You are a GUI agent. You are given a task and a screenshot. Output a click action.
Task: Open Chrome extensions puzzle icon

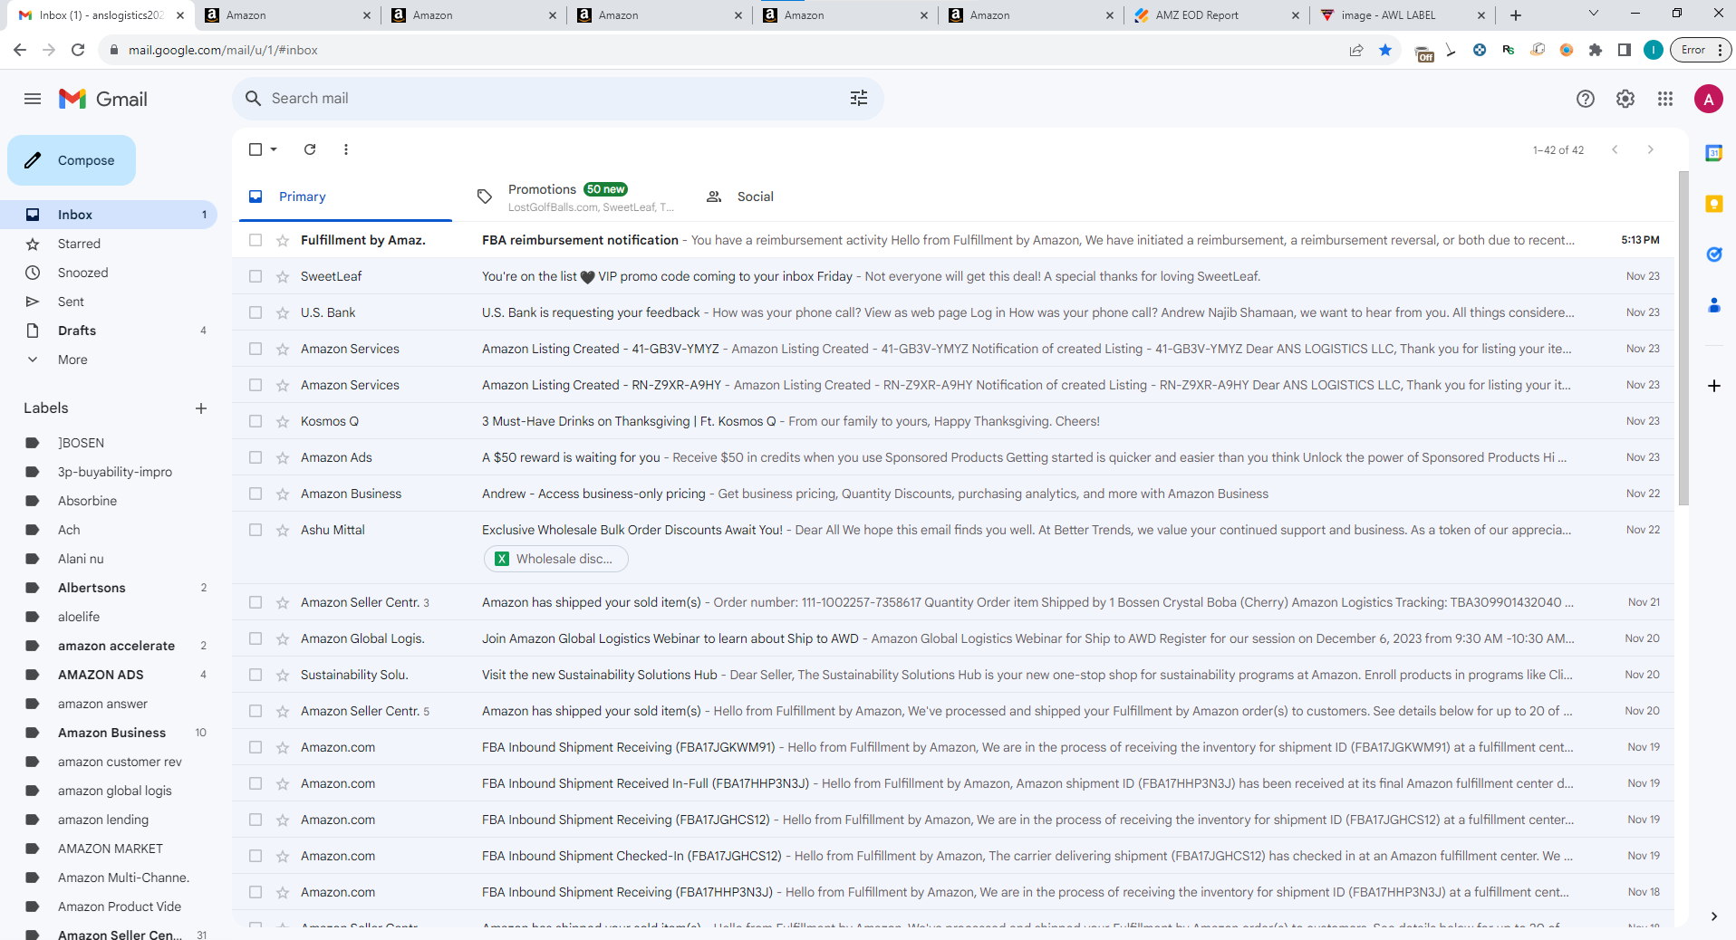point(1596,50)
